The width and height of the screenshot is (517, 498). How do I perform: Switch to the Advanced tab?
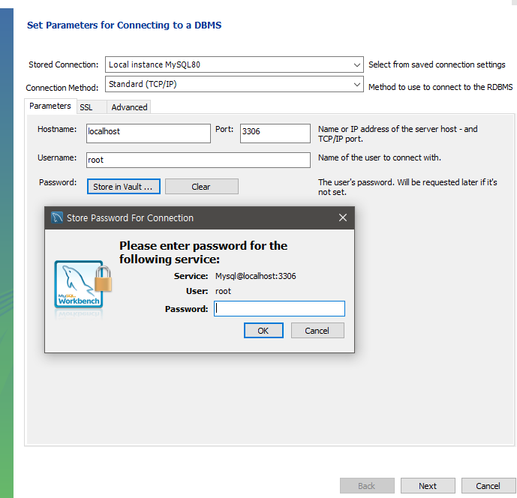coord(129,107)
